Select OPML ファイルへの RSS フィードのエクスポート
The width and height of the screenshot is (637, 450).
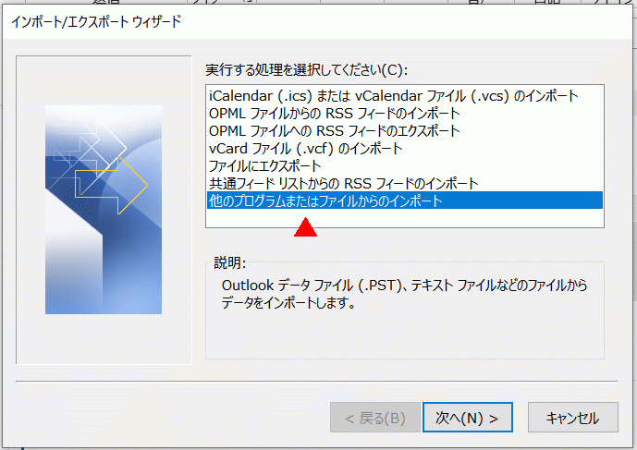click(405, 131)
